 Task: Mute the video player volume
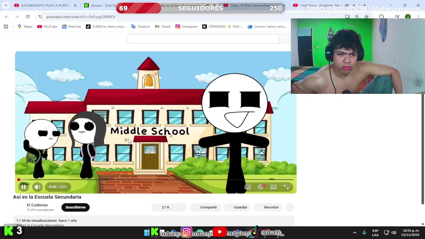tap(38, 187)
